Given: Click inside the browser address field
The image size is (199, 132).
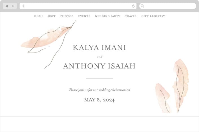Looking at the screenshot, I should (x=78, y=6).
